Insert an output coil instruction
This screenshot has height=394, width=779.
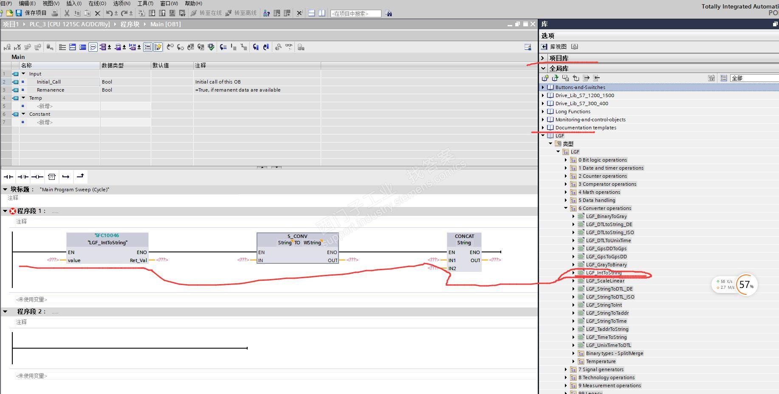pos(37,176)
